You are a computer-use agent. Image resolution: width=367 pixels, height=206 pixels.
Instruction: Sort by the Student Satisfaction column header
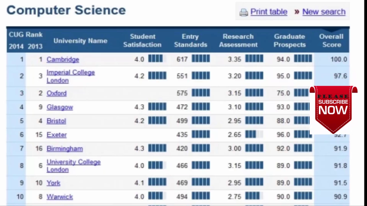(142, 41)
